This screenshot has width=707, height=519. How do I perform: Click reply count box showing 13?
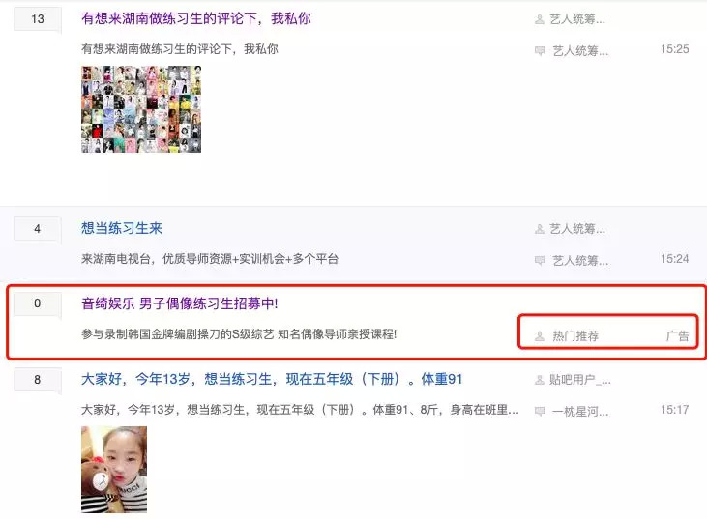pyautogui.click(x=38, y=19)
